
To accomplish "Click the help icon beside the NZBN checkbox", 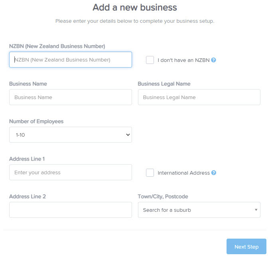I will click(x=213, y=60).
